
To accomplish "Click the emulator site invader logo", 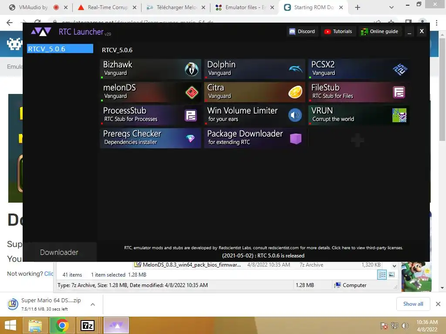I will [14, 44].
